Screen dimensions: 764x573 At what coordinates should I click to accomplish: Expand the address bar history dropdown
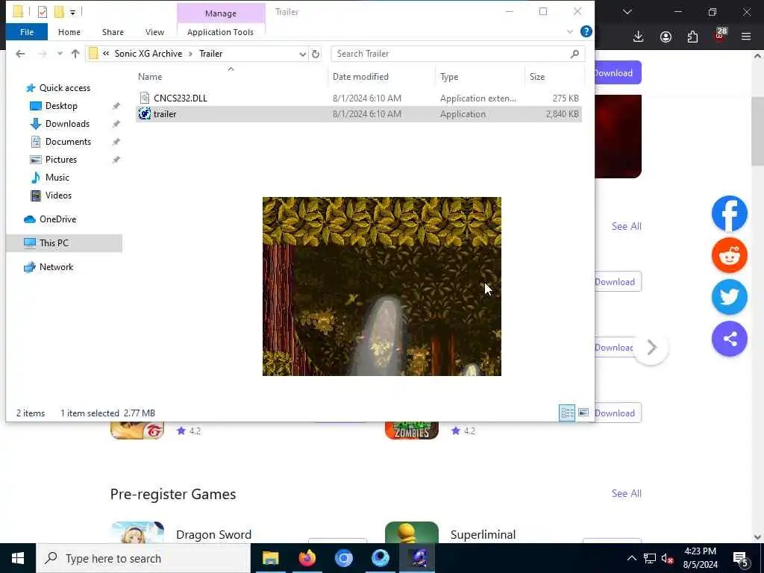click(x=303, y=54)
